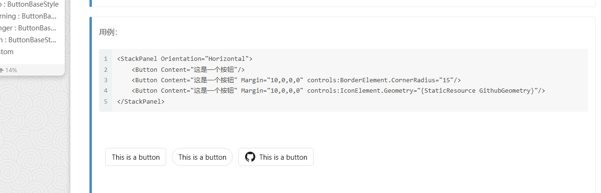Click line number 5 in the code gutter
This screenshot has height=193, width=601.
point(106,101)
